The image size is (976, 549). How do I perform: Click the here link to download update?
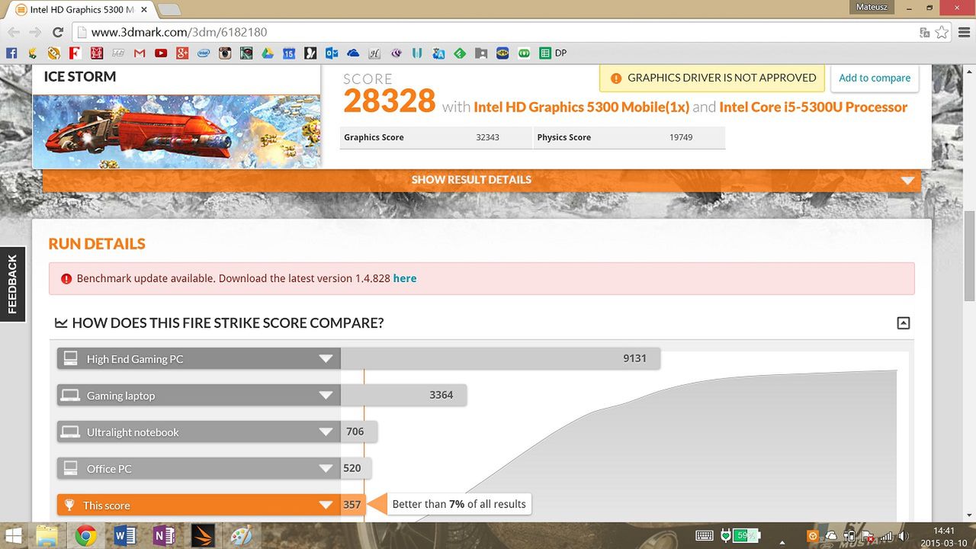pyautogui.click(x=405, y=278)
